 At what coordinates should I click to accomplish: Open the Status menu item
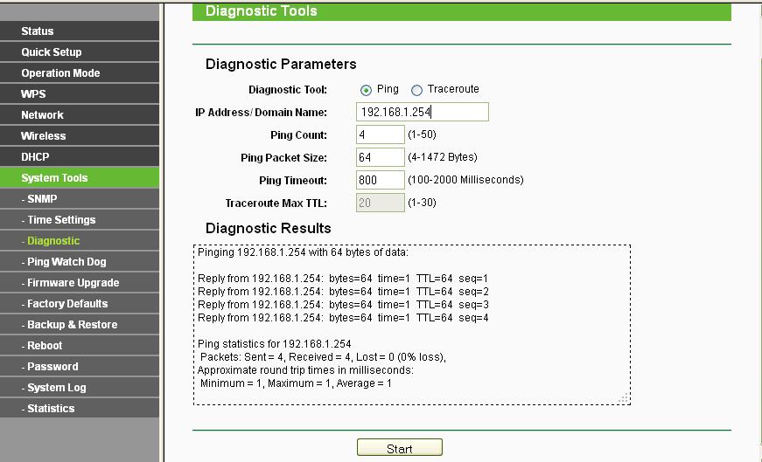pos(80,31)
